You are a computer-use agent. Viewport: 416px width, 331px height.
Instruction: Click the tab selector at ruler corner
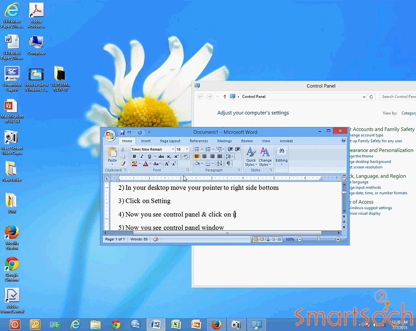(x=107, y=178)
